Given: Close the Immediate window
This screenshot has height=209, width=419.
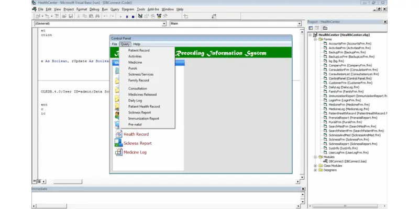Looking at the screenshot, I should [x=303, y=189].
